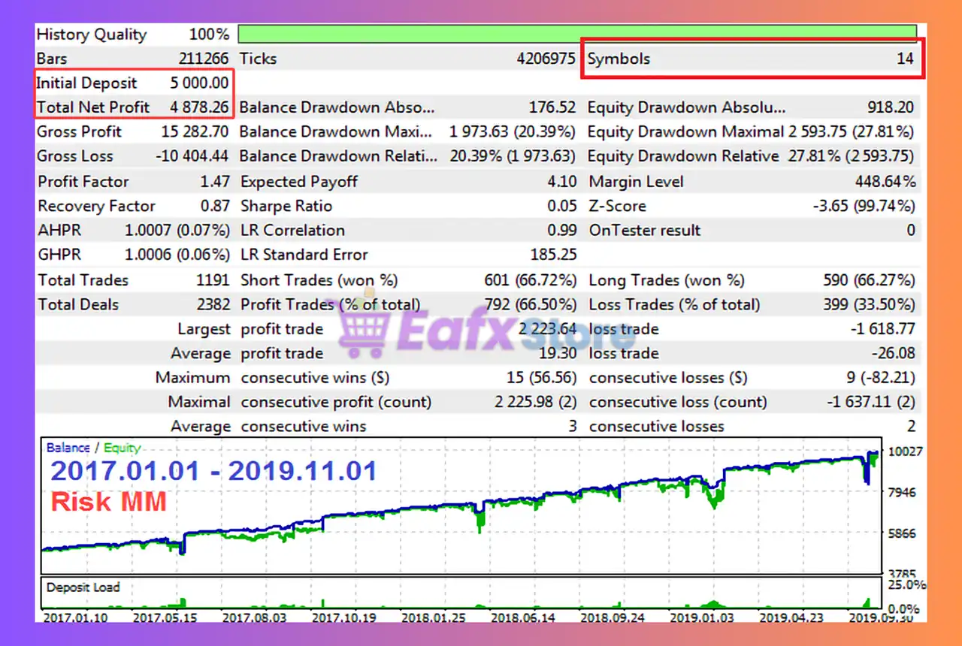Click the red Risk MM label
962x646 pixels.
click(x=108, y=501)
